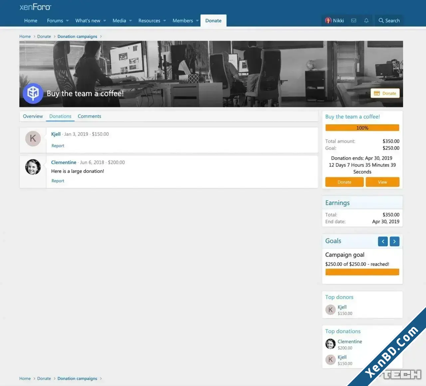Screen dimensions: 426x386
Task: Go to the next goal with the right arrow
Action: 395,242
